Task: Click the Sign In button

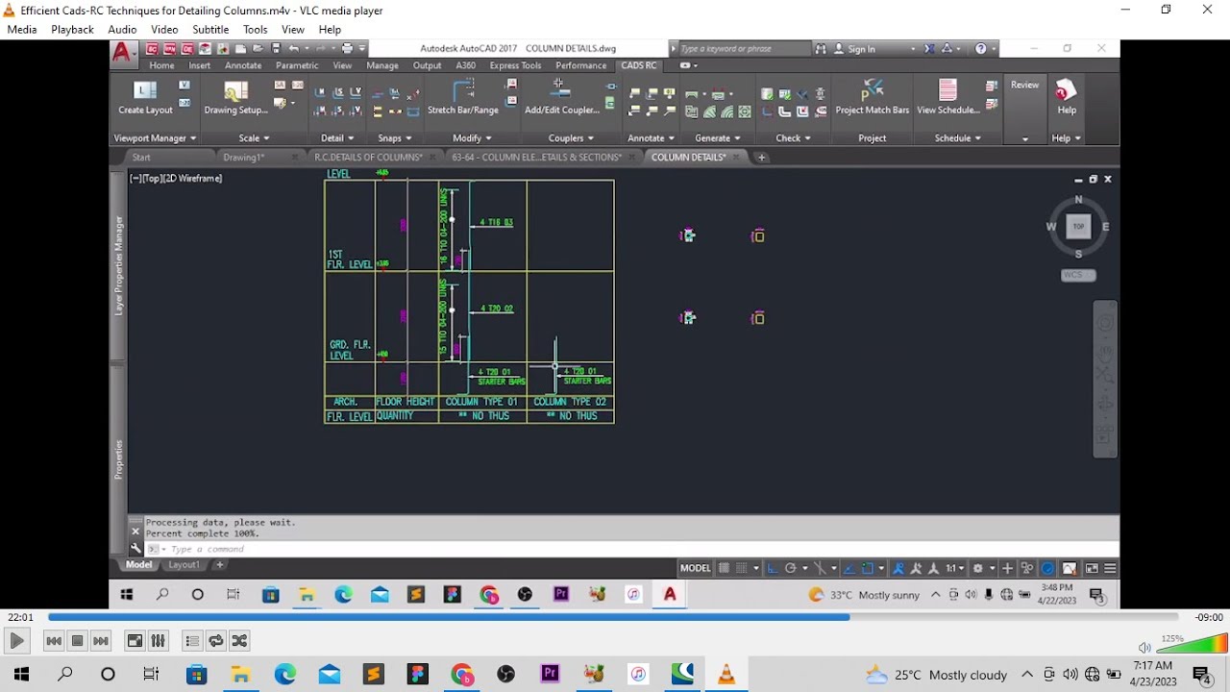Action: tap(861, 49)
